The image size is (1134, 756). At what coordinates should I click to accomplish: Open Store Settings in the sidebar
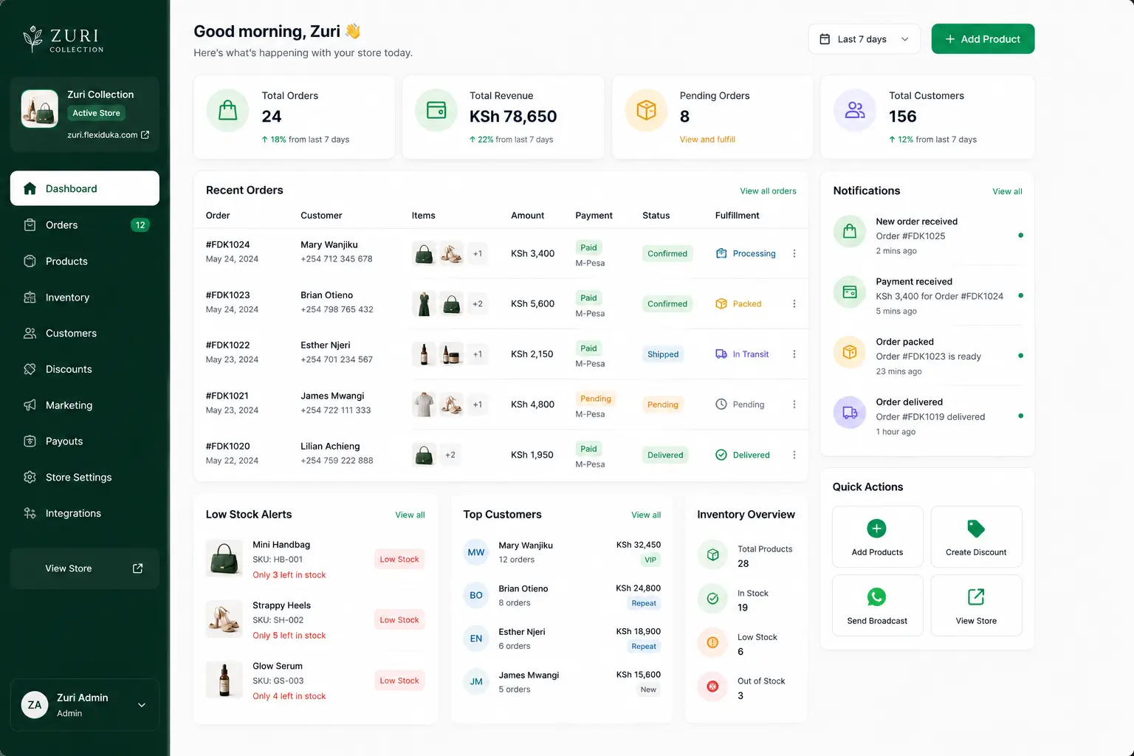85,477
